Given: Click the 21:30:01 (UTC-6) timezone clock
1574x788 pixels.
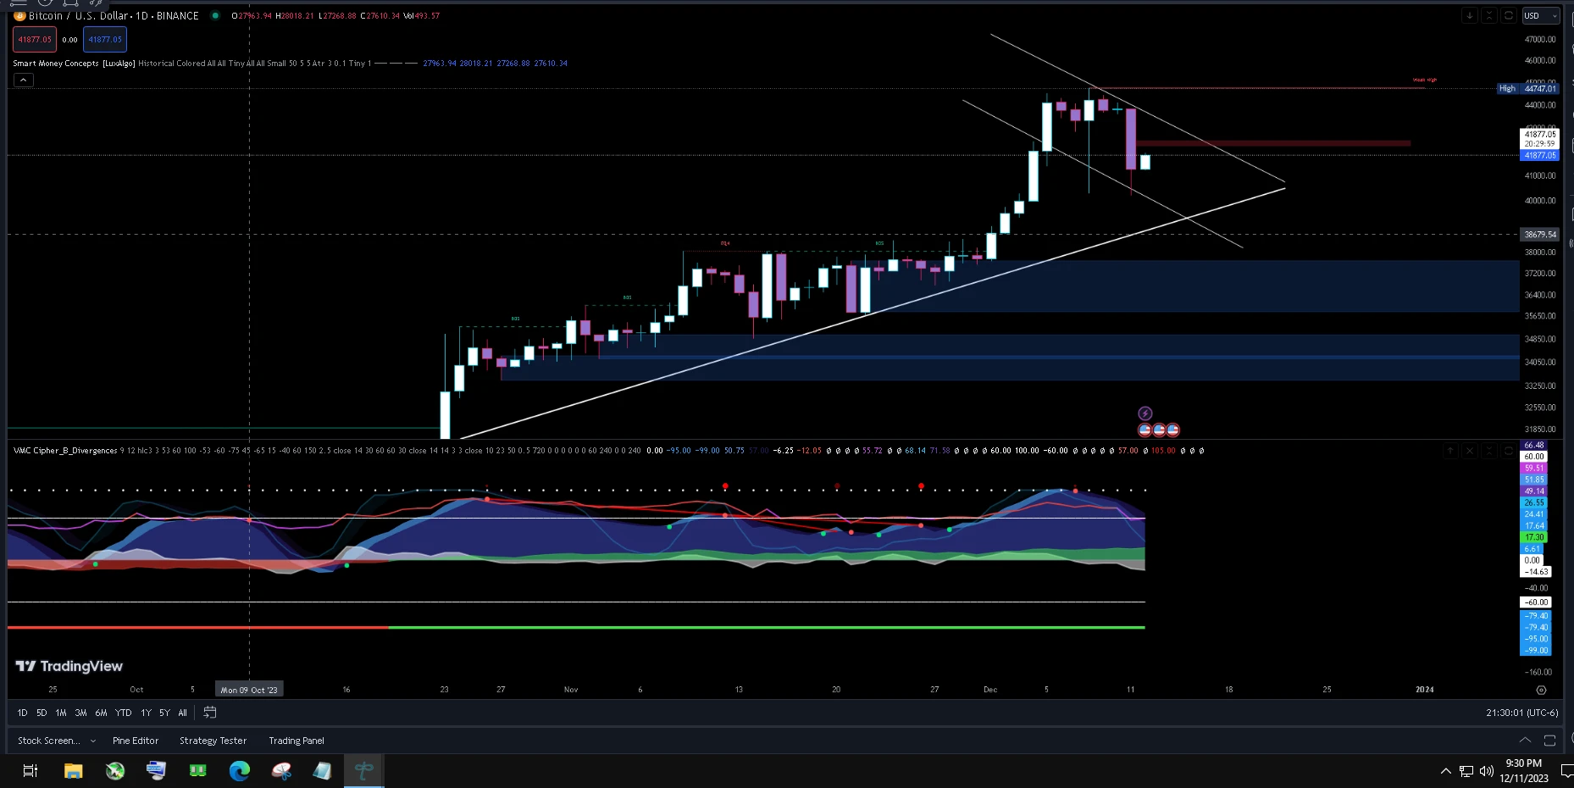Looking at the screenshot, I should point(1521,713).
